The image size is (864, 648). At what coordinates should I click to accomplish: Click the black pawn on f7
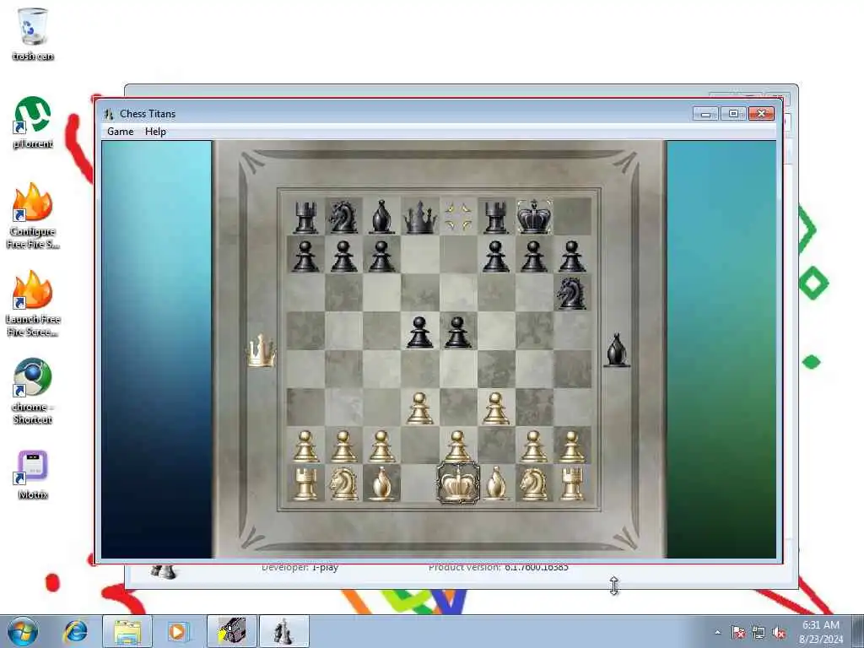tap(495, 256)
